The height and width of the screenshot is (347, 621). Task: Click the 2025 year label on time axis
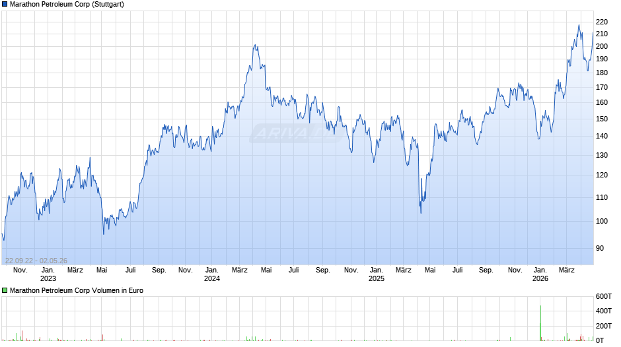coord(377,278)
